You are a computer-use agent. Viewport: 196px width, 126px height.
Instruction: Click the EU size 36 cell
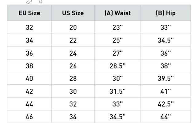(x=29, y=53)
